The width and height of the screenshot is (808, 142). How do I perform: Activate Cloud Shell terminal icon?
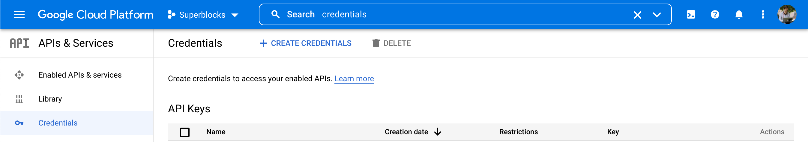[691, 14]
